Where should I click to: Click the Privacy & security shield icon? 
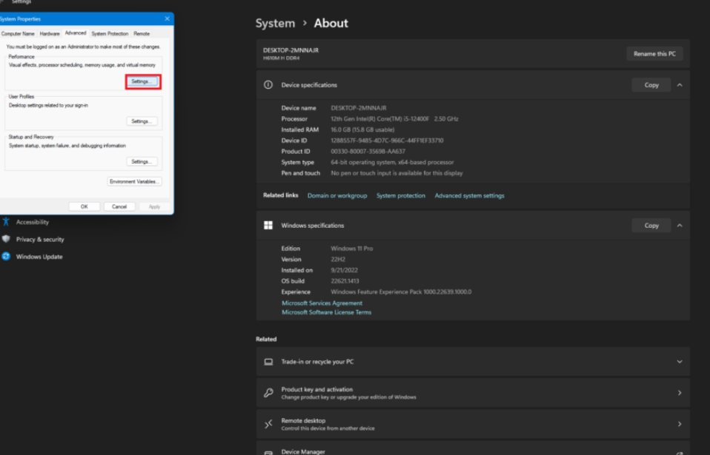click(x=6, y=239)
